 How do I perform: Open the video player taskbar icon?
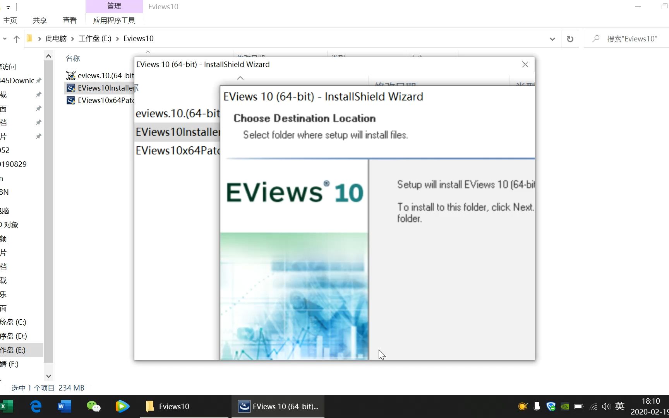coord(122,406)
